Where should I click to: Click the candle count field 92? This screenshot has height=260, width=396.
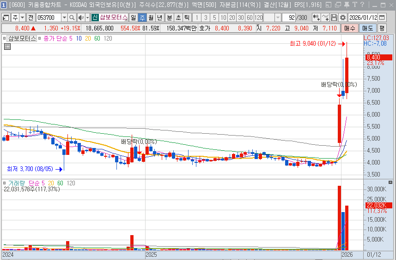(x=289, y=18)
